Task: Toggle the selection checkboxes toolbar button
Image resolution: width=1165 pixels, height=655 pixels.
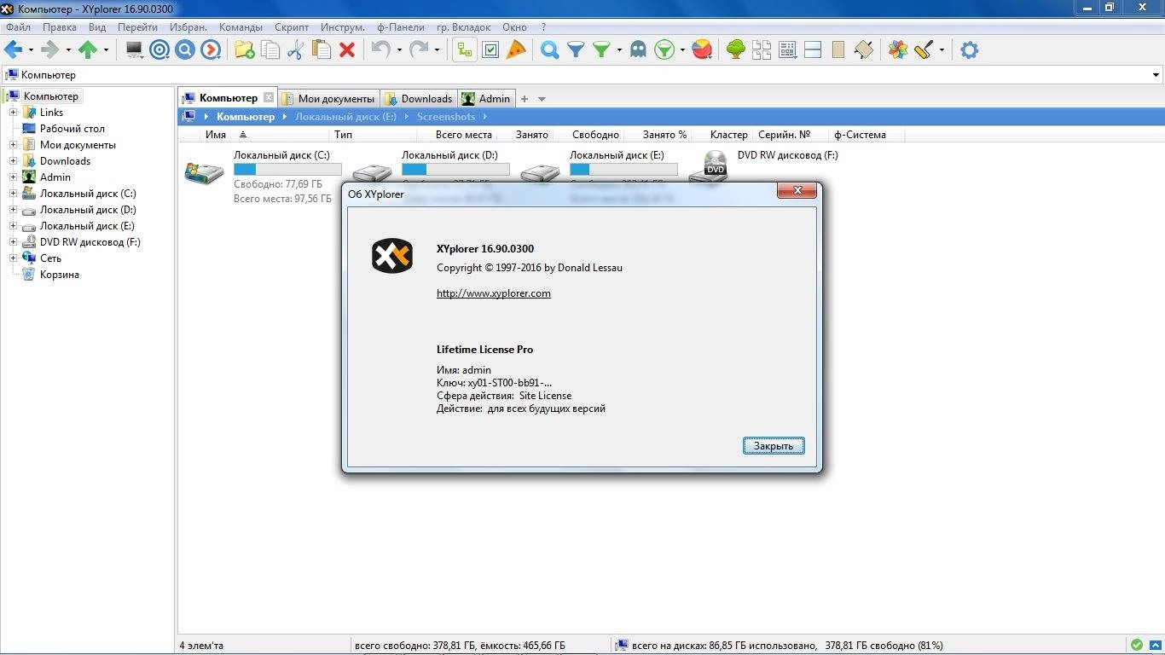Action: tap(490, 50)
